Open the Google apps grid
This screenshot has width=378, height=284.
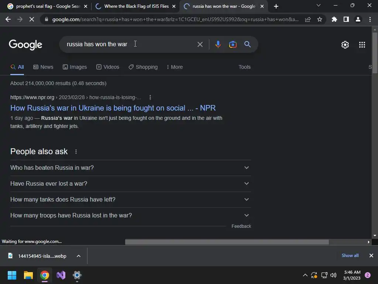click(362, 45)
